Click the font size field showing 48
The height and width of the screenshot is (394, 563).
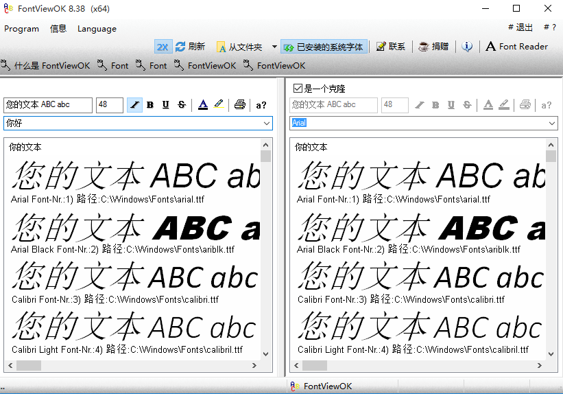click(x=109, y=105)
